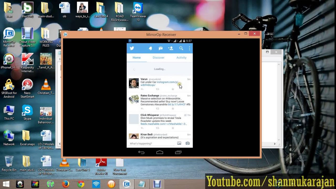Open the feeds.mashable.com link
This screenshot has height=189, width=336.
tap(164, 124)
